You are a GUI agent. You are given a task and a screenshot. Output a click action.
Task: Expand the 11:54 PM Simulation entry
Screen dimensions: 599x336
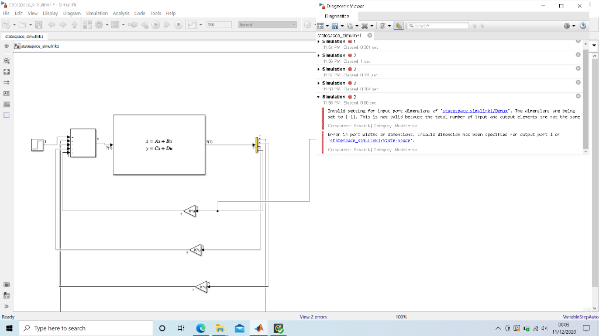[319, 41]
